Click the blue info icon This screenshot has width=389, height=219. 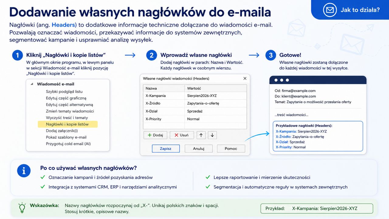pos(24,171)
